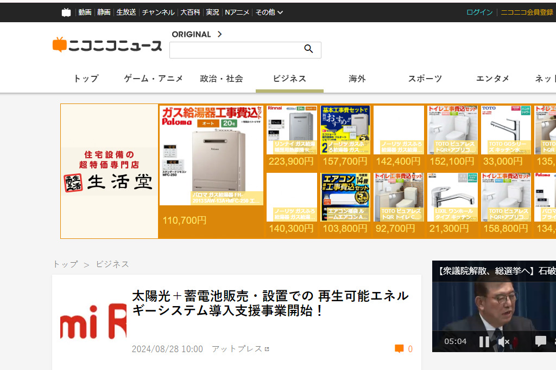Click the 05:04 video time display
556x370 pixels.
456,342
